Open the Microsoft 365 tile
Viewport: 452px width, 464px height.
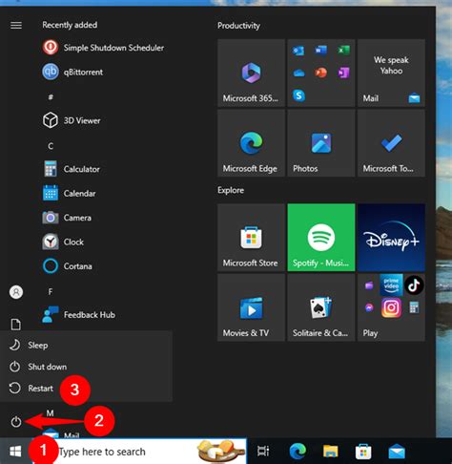251,73
